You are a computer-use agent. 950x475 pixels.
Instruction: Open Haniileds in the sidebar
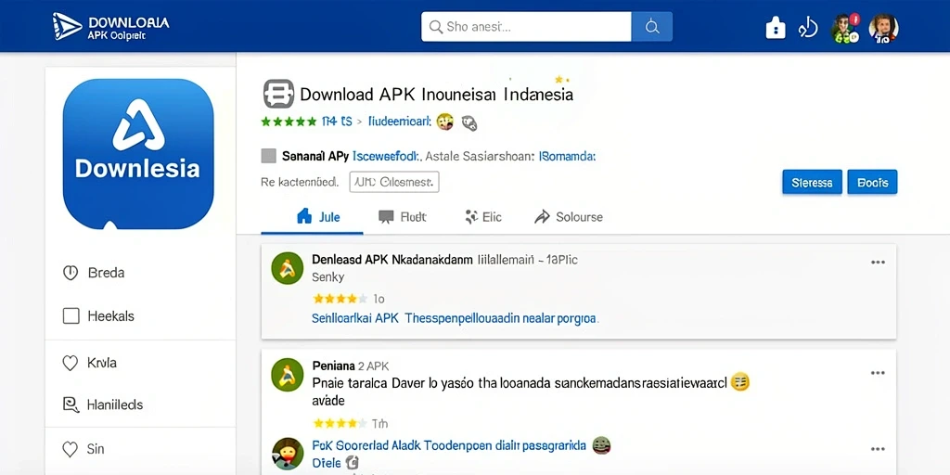(103, 404)
